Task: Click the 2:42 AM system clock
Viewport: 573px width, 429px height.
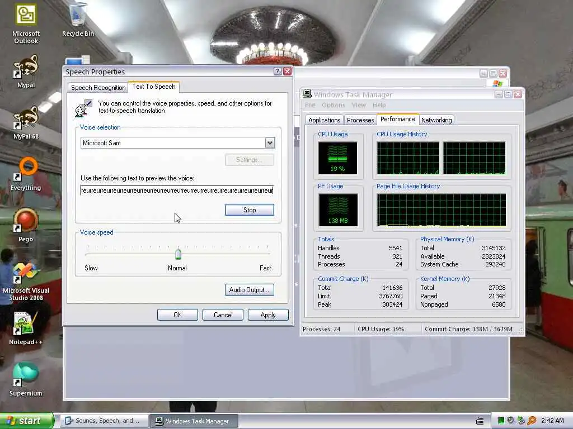Action: (x=552, y=421)
